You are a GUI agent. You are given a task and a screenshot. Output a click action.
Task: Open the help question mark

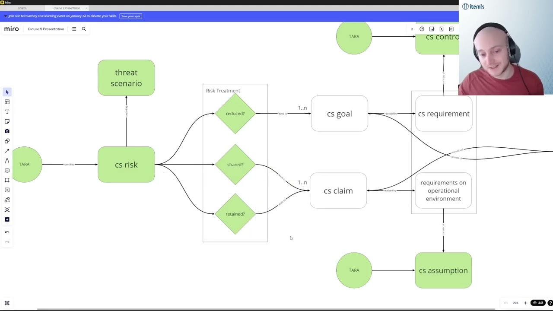point(550,303)
